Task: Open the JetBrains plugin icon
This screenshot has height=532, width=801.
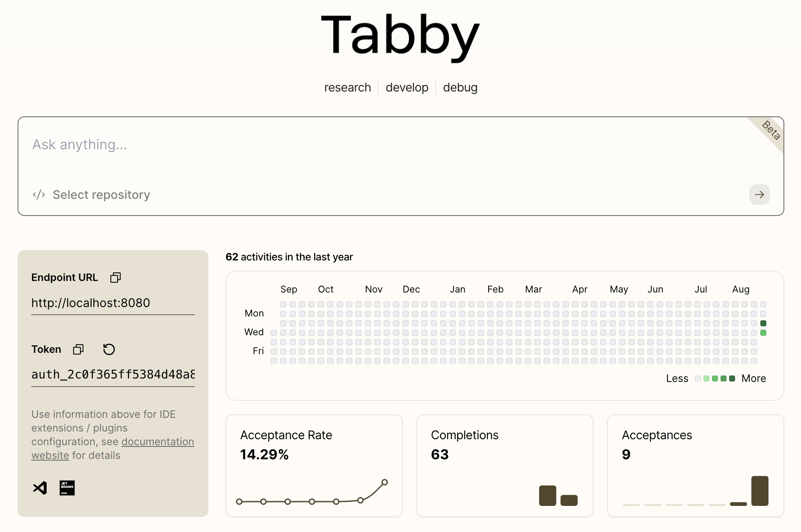Action: [67, 488]
